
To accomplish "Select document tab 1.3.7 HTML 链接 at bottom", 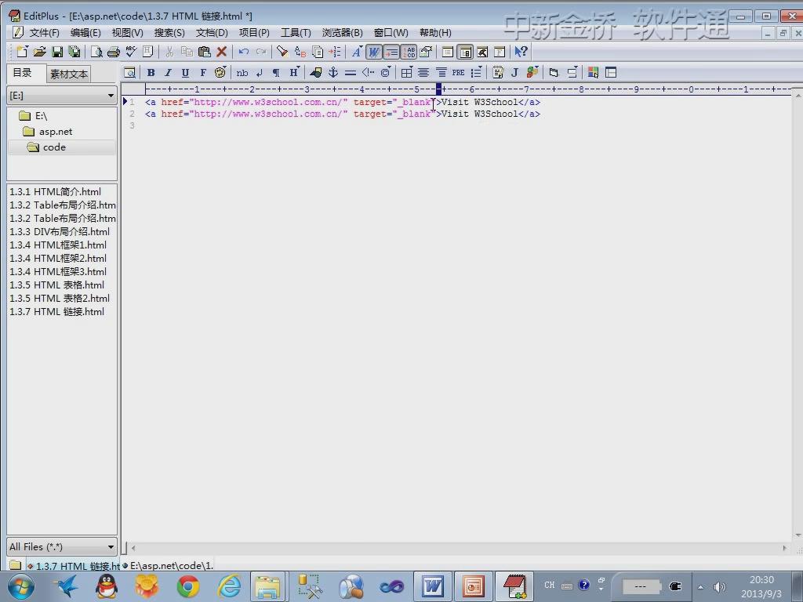I will click(x=73, y=566).
